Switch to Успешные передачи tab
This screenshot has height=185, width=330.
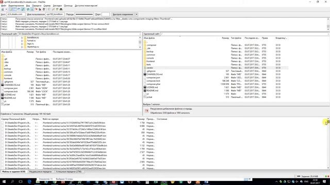pyautogui.click(x=69, y=172)
